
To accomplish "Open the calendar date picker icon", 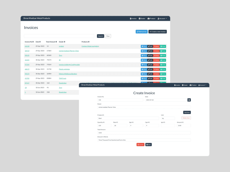I will (189, 100).
